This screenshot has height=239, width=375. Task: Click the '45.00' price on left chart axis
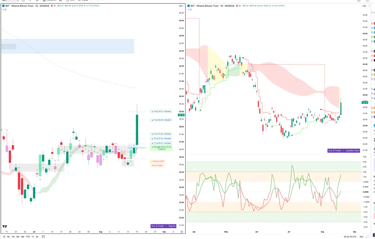[x=181, y=21]
